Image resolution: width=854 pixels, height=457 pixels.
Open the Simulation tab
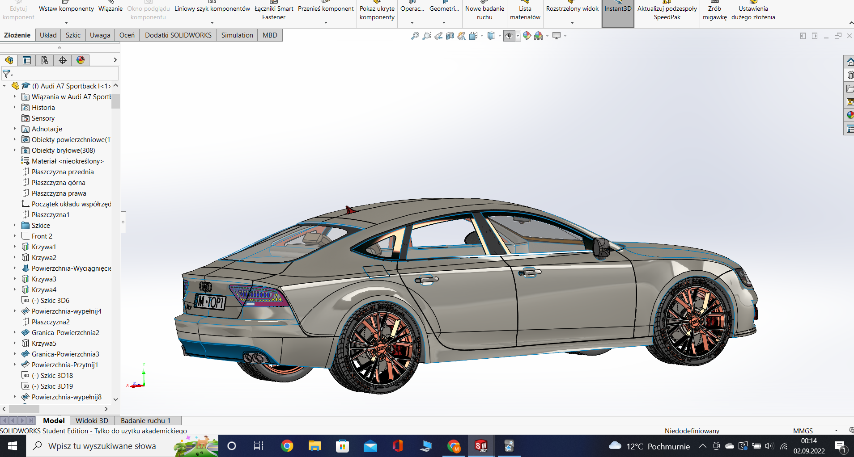tap(237, 35)
